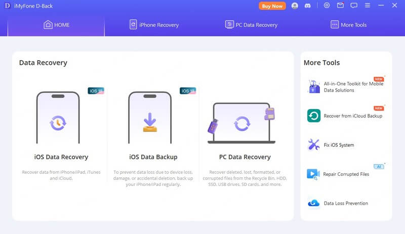The height and width of the screenshot is (234, 405).
Task: Click the Data Recovery section heading
Action: click(43, 63)
